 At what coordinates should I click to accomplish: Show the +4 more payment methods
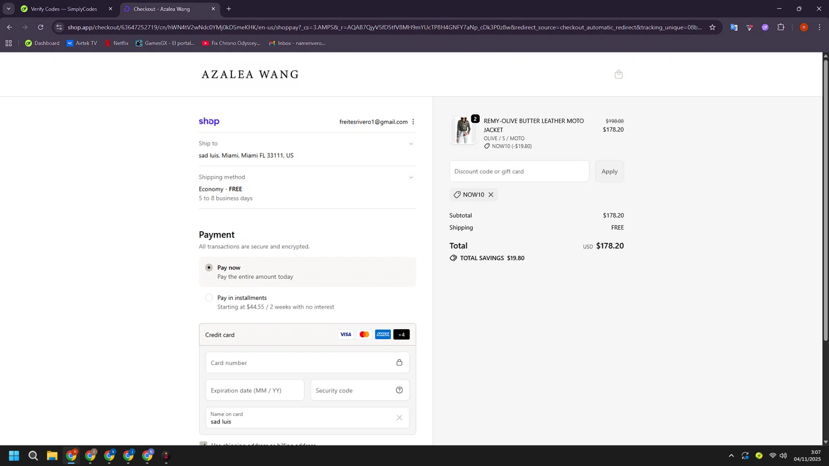click(x=401, y=335)
